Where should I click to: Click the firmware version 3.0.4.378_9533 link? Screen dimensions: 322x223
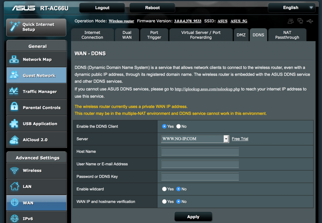[188, 21]
